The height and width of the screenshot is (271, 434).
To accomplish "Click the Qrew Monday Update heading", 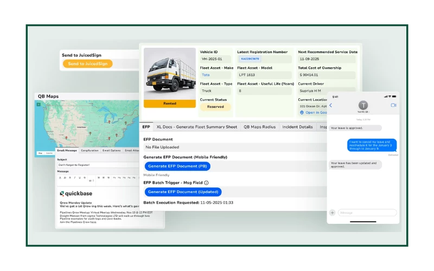I will coord(76,203).
